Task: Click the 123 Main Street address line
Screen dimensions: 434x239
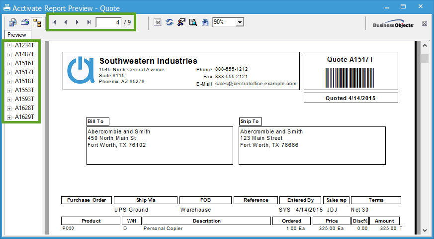Action: coord(261,138)
